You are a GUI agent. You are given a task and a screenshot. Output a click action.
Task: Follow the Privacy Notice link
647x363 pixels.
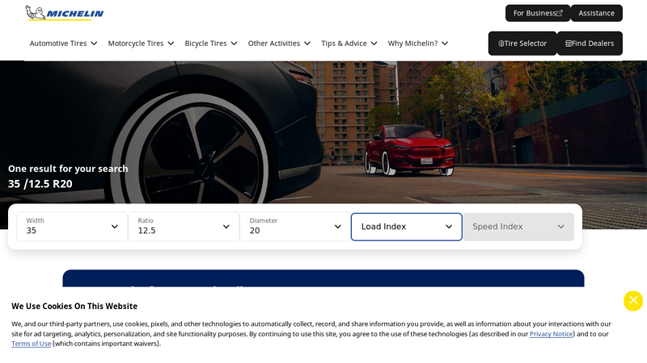coord(551,334)
